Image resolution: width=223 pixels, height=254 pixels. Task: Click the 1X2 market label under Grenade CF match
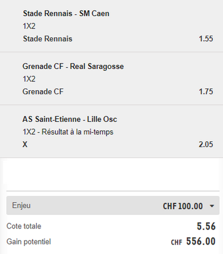click(29, 79)
